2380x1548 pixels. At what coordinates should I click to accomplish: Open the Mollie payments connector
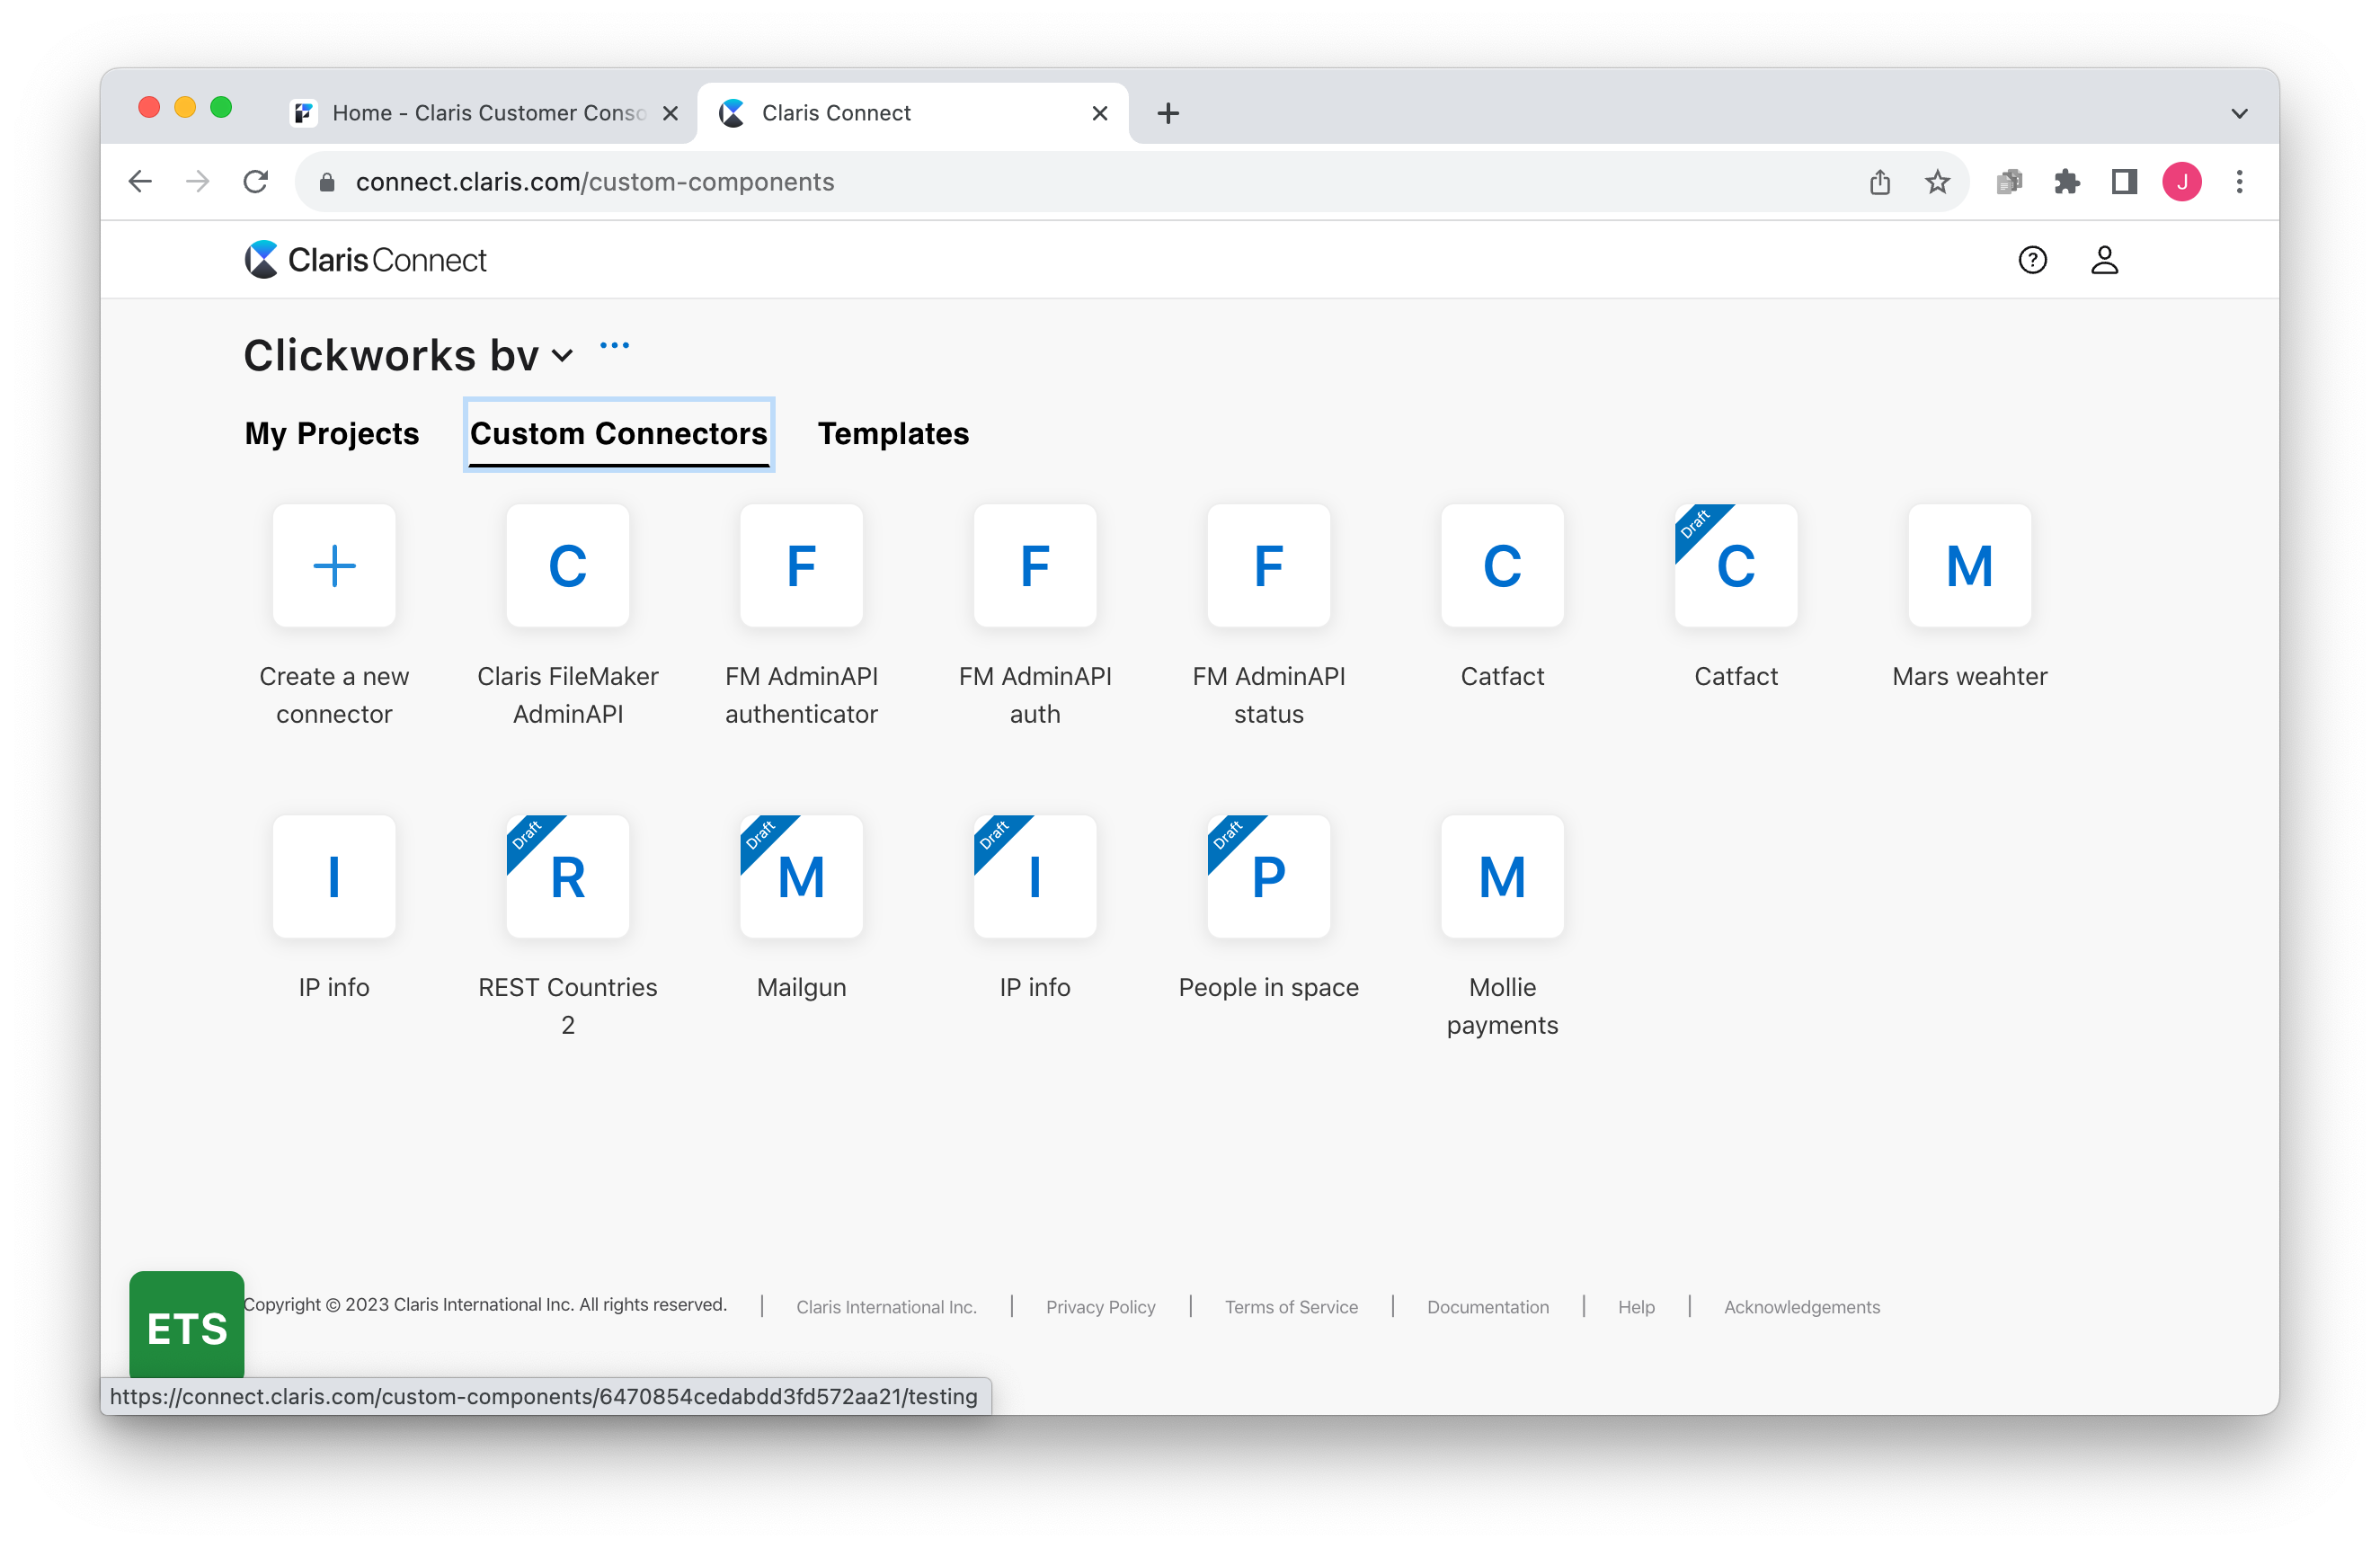coord(1502,876)
